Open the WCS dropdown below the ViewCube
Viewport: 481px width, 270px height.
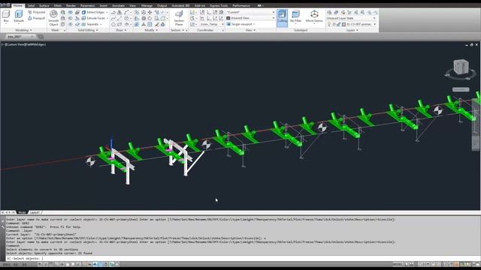coord(461,89)
